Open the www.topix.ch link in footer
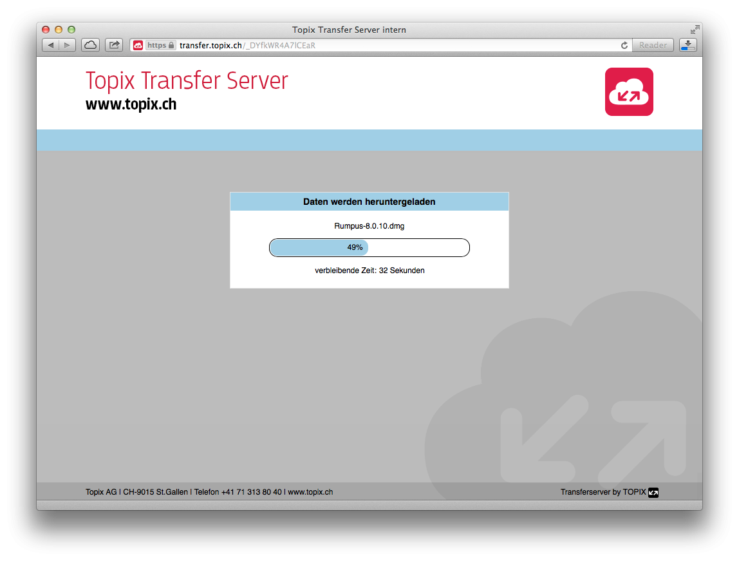 [315, 491]
